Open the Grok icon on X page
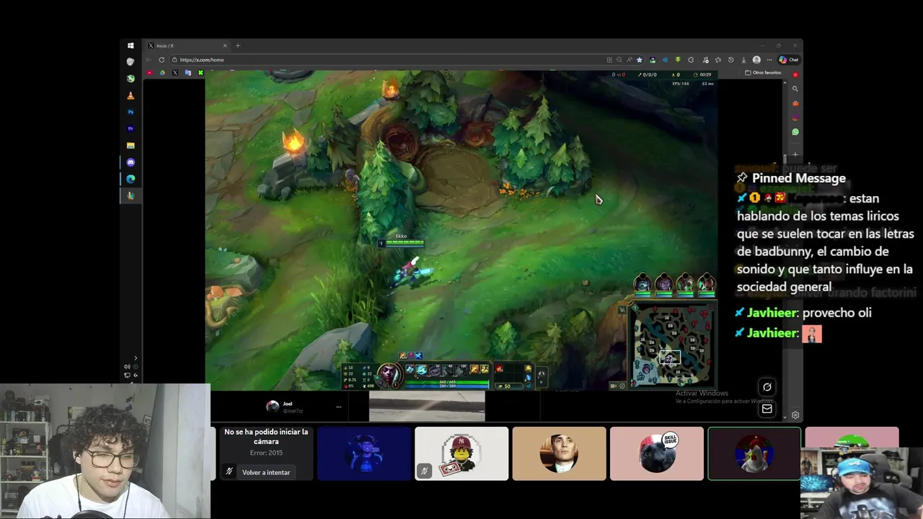 pyautogui.click(x=767, y=387)
